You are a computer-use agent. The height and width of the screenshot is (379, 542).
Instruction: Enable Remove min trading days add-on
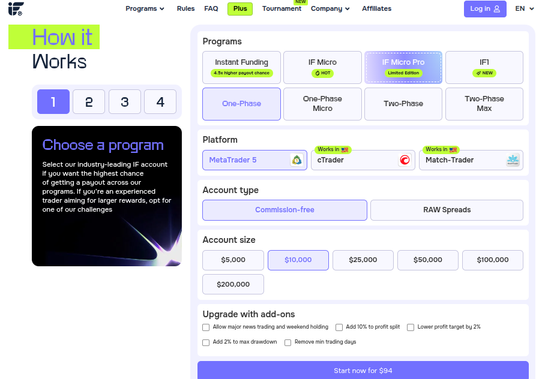click(288, 342)
